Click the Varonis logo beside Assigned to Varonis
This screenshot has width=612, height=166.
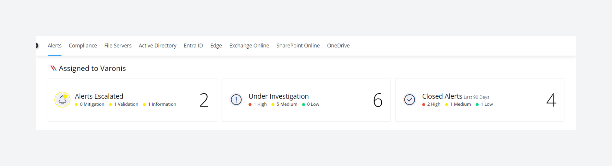point(53,68)
